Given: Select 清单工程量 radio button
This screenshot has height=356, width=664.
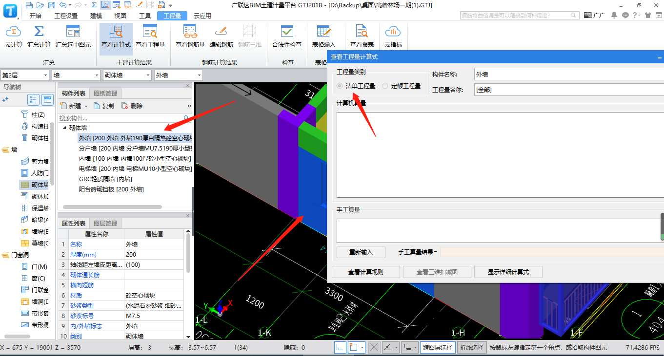Looking at the screenshot, I should tap(339, 86).
